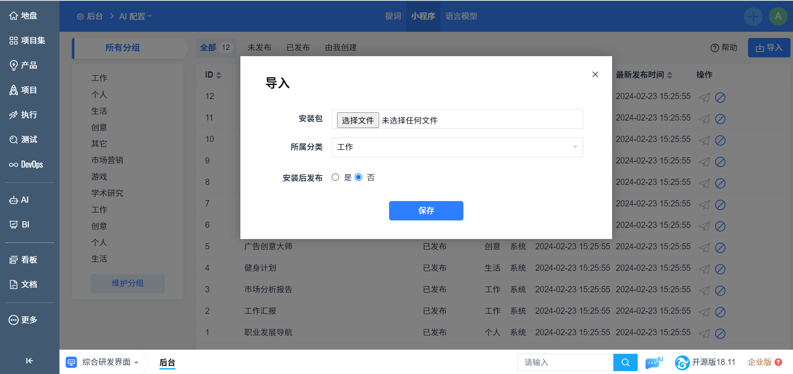The image size is (793, 374).
Task: Click the search magnifier button
Action: pyautogui.click(x=625, y=362)
